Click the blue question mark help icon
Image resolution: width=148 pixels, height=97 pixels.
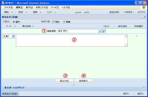click(x=103, y=31)
